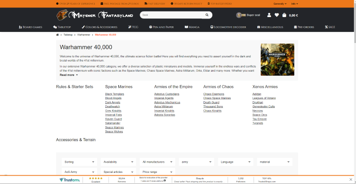
Task: Click cart total 0,00 €
Action: coord(293,15)
